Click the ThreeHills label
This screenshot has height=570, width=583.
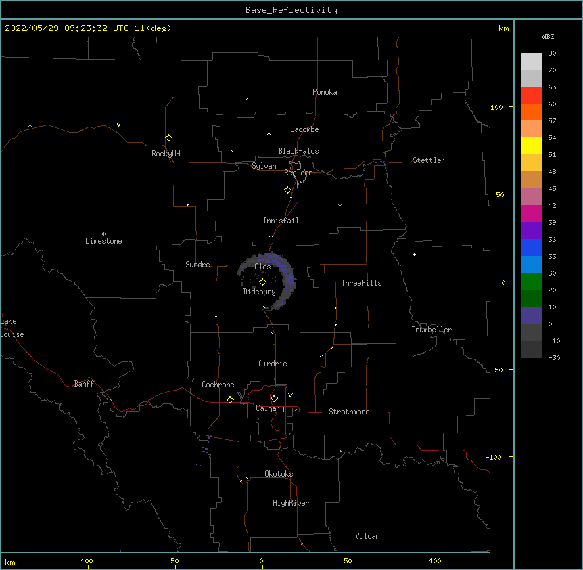pyautogui.click(x=361, y=283)
